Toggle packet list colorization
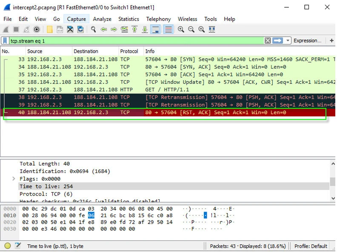The image size is (337, 252). (x=168, y=29)
